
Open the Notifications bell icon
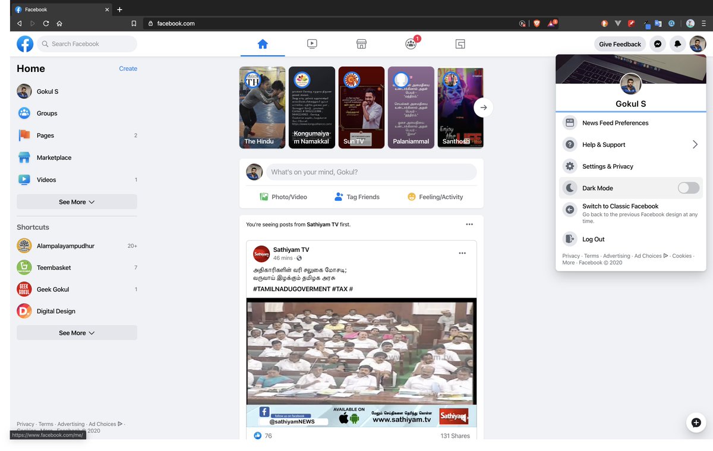tap(678, 44)
